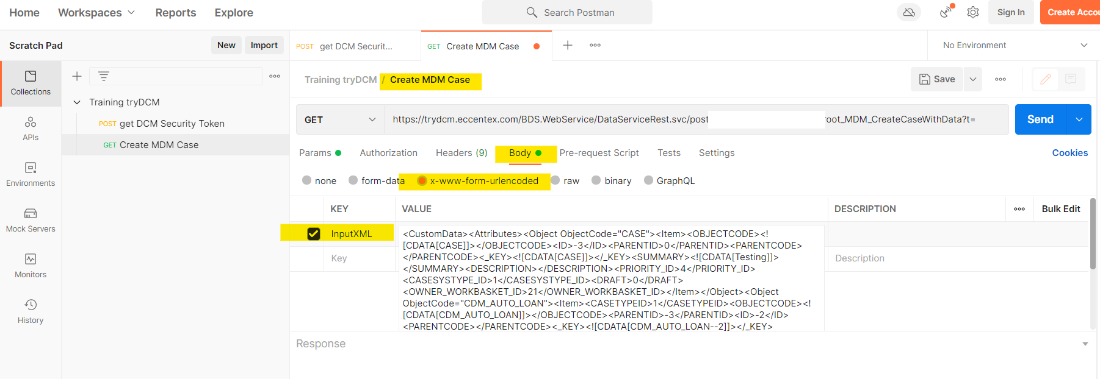The height and width of the screenshot is (379, 1100).
Task: Switch to the Headers (9) tab
Action: tap(461, 153)
